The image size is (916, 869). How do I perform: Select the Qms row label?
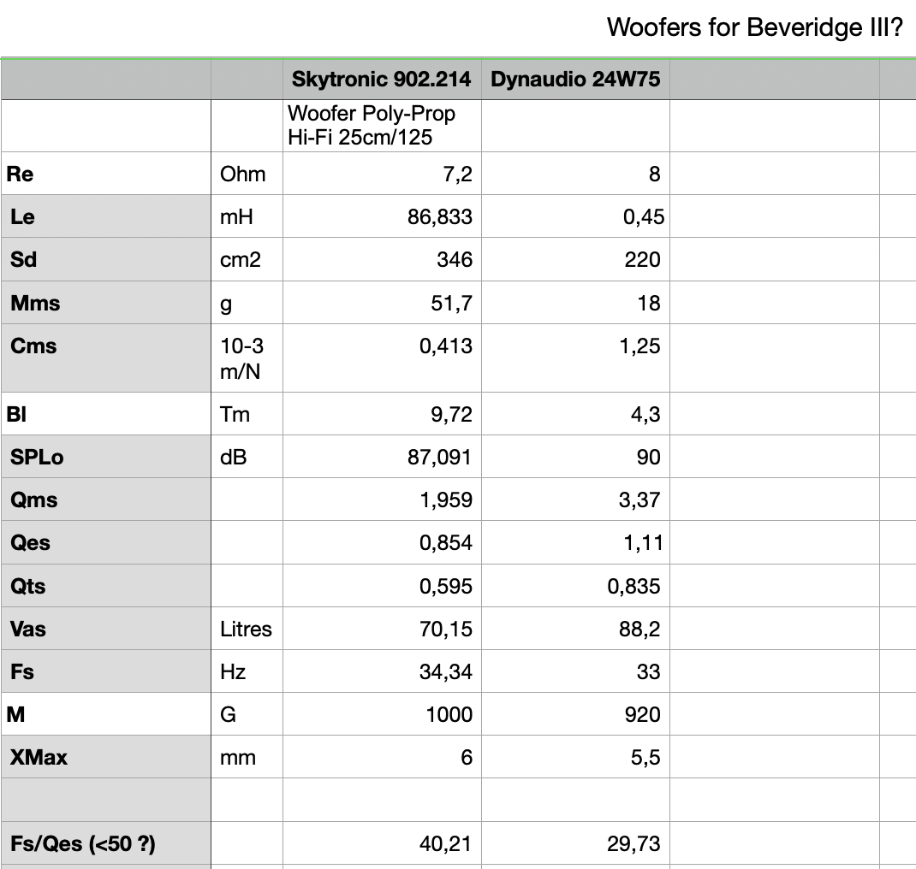point(106,499)
